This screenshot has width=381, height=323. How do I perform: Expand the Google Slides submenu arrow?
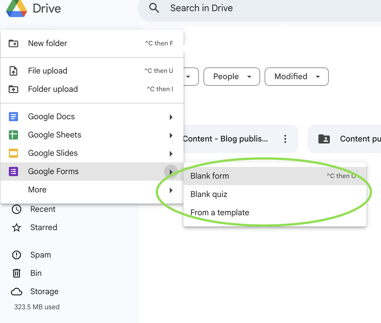coord(171,153)
